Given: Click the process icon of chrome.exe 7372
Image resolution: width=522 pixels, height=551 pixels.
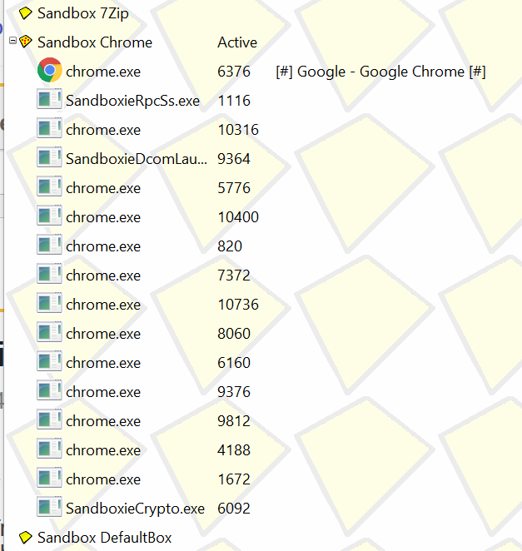Looking at the screenshot, I should tap(50, 274).
